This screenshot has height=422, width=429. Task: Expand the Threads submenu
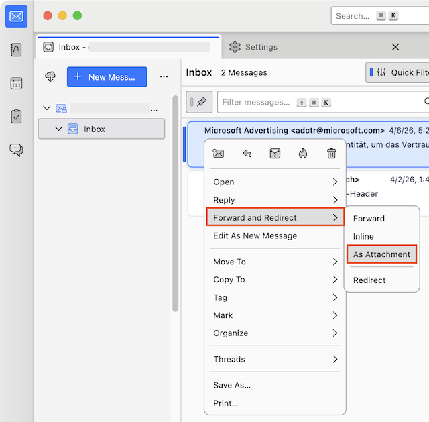point(275,359)
